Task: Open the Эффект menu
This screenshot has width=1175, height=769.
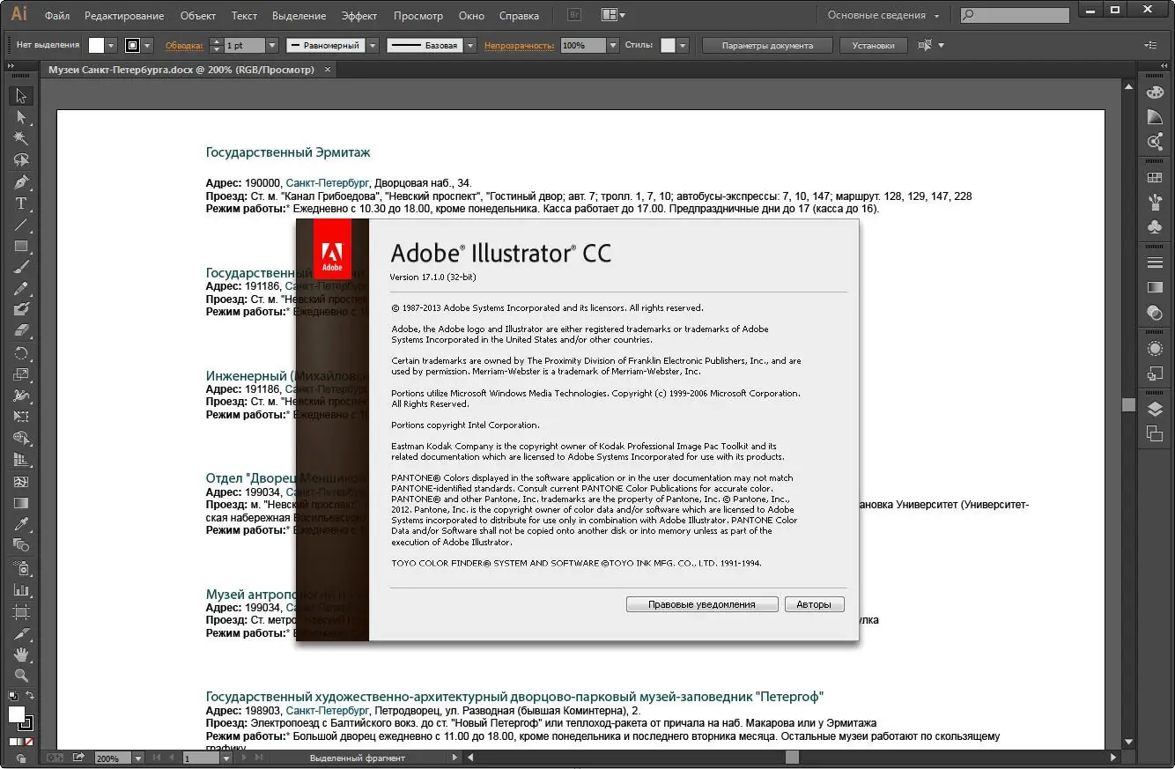Action: click(359, 16)
